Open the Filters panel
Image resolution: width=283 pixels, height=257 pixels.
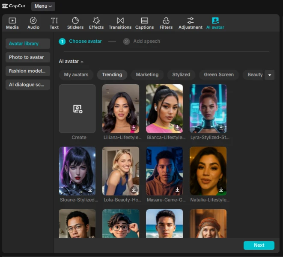[166, 23]
